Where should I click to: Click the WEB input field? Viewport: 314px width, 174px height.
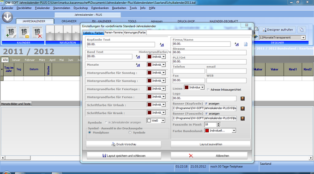226,81
